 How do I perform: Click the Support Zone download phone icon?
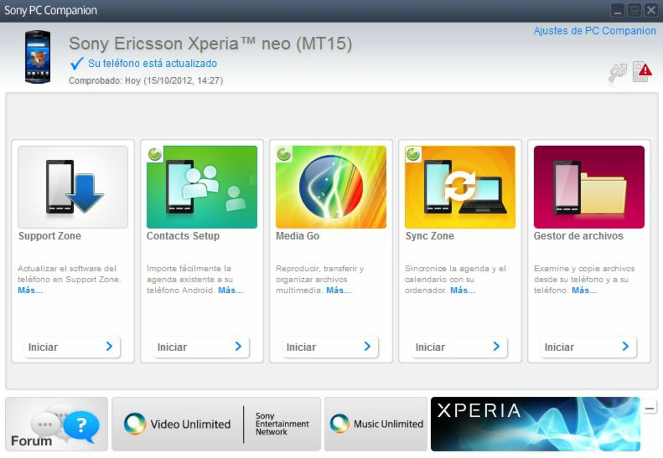73,187
